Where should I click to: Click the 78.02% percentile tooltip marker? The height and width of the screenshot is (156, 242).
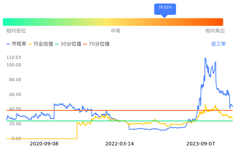coord(165,8)
